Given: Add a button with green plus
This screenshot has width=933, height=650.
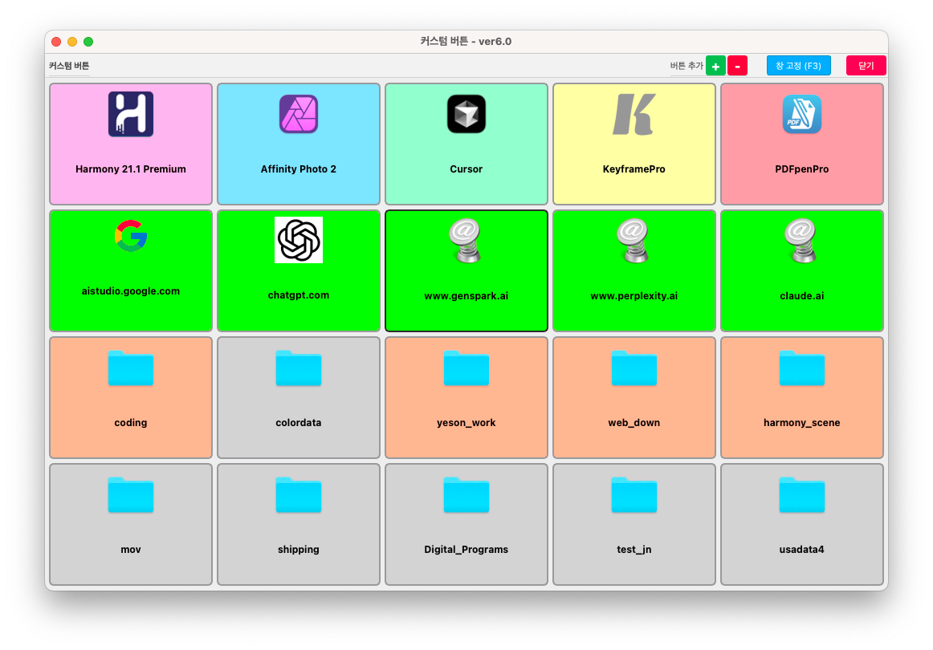Looking at the screenshot, I should 716,66.
